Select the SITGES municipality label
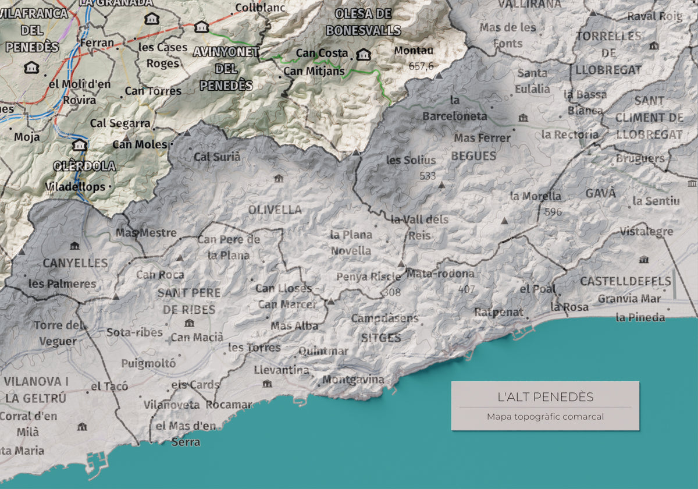Screen dimensions: 698x489 pos(381,338)
